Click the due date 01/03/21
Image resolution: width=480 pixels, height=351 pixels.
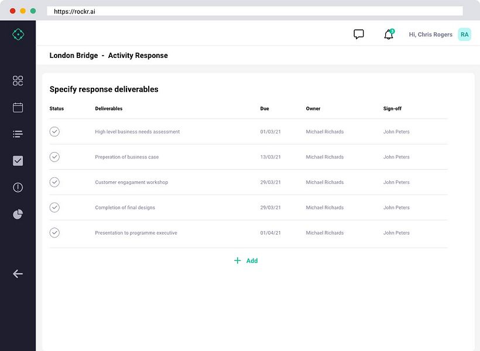click(270, 132)
